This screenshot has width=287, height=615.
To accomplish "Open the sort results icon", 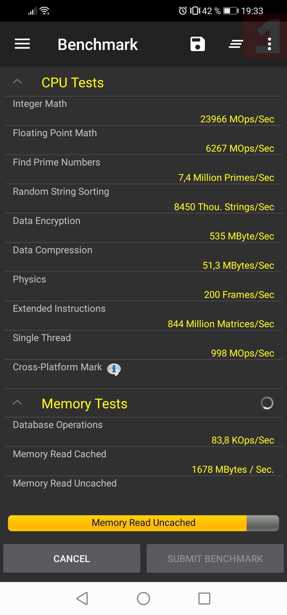I will click(236, 44).
